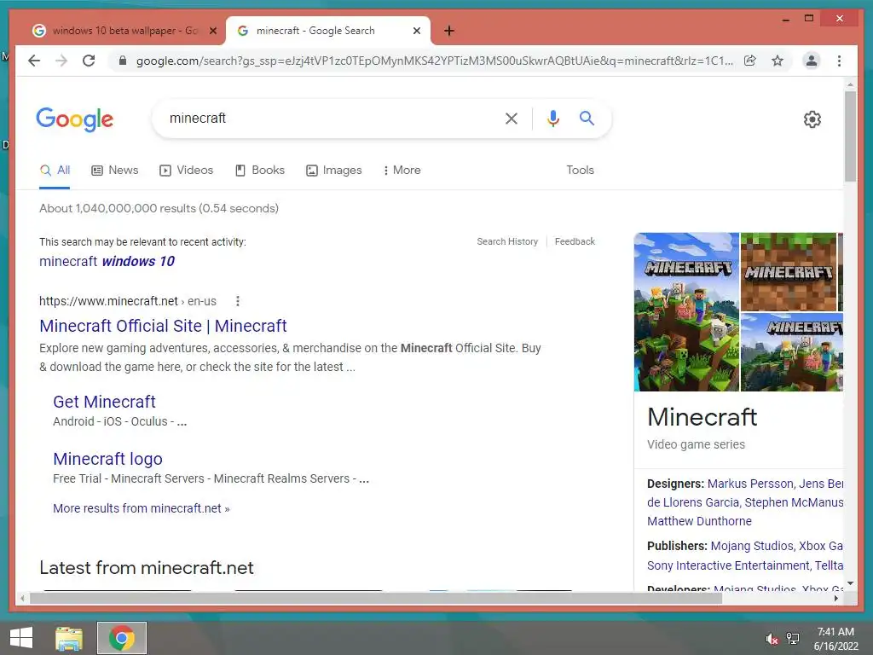Select the All results tab
This screenshot has height=655, width=873.
(55, 171)
